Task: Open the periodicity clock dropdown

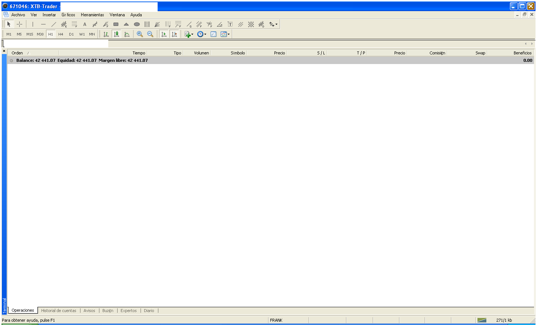Action: click(x=205, y=34)
